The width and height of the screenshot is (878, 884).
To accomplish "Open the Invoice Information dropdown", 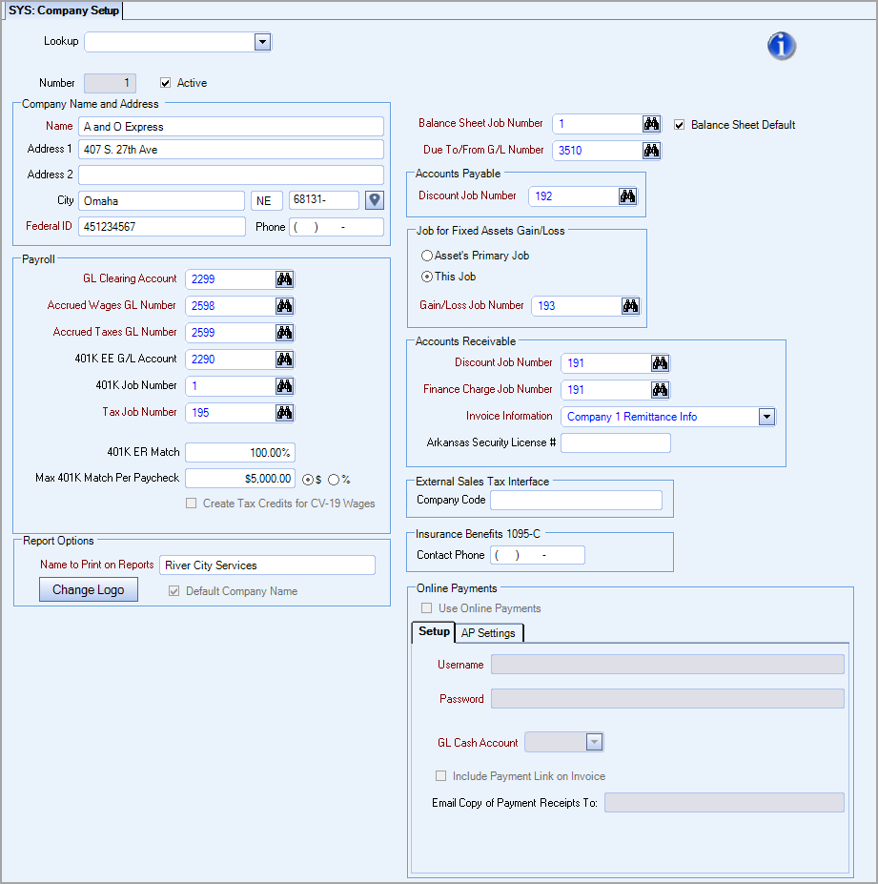I will (766, 416).
